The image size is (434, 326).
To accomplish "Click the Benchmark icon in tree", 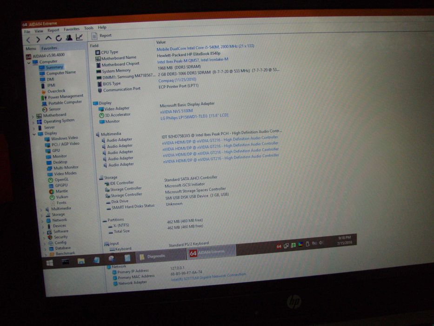I will 52,254.
